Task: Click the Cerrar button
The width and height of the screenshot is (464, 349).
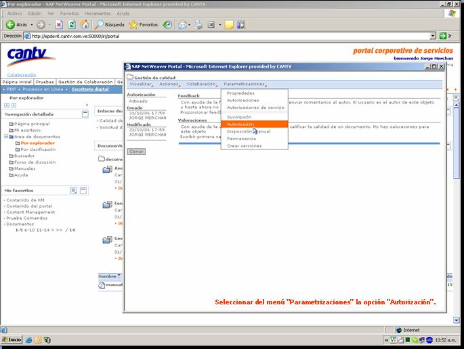Action: point(136,152)
